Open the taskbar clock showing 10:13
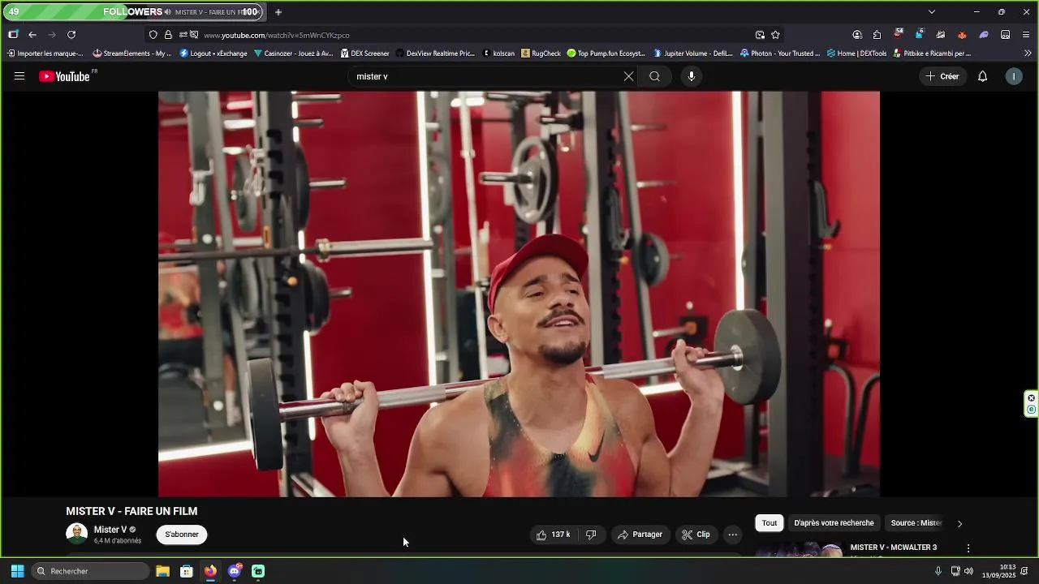1039x584 pixels. coord(998,571)
